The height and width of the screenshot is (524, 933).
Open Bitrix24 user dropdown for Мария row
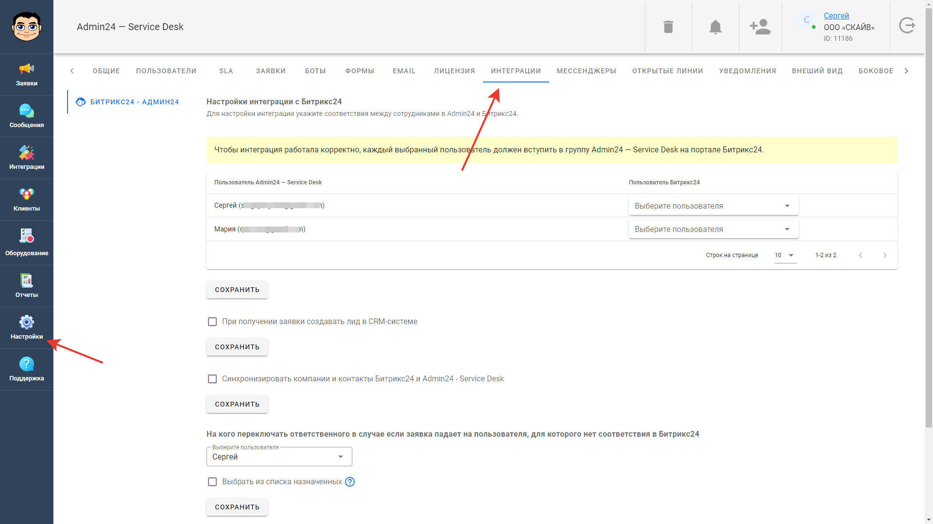713,229
